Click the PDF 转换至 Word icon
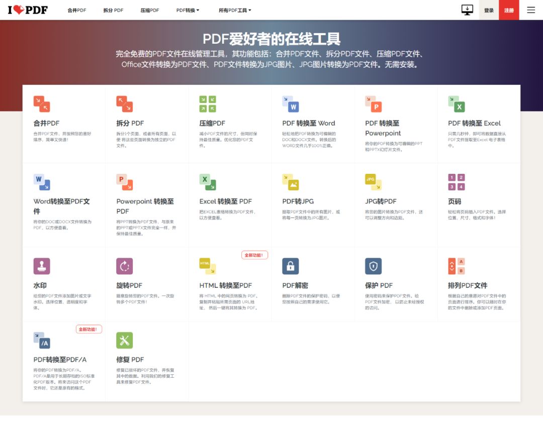 pos(291,104)
